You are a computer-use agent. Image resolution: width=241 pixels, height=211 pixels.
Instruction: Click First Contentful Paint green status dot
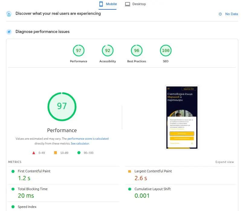13,171
